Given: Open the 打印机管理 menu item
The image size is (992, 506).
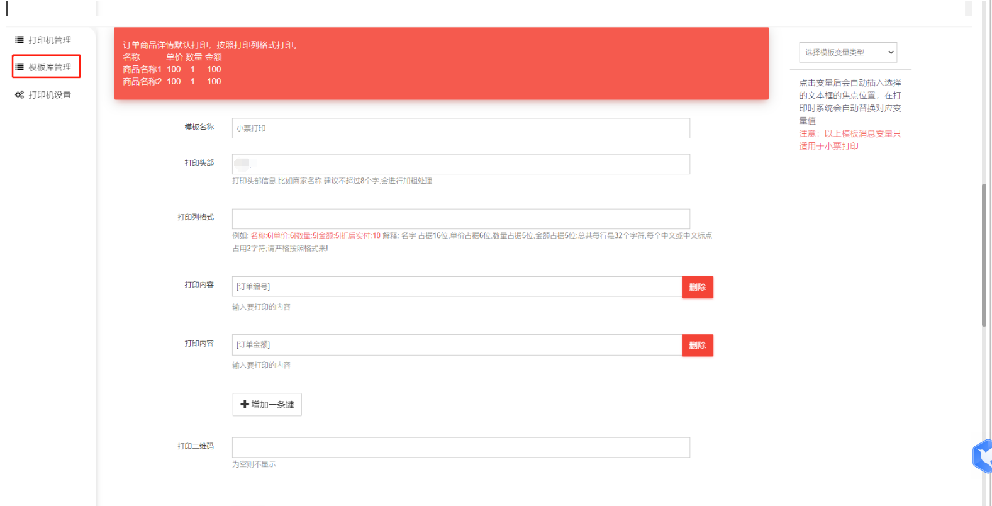Looking at the screenshot, I should coord(49,40).
